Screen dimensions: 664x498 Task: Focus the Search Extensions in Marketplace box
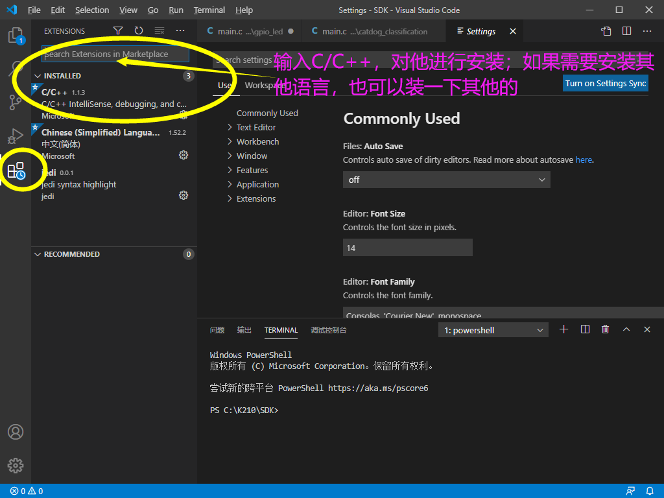(115, 54)
